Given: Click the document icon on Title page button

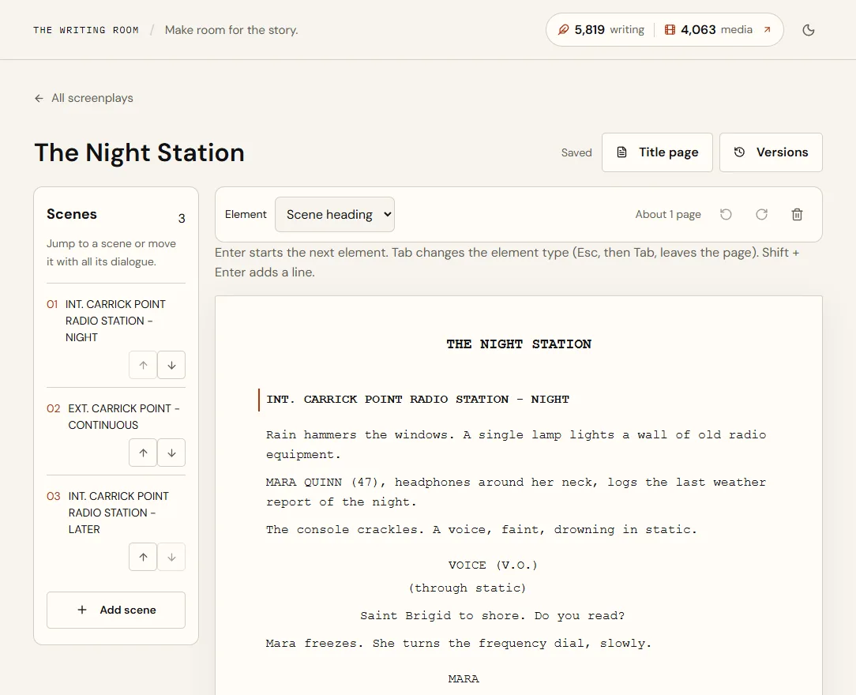Looking at the screenshot, I should 621,152.
